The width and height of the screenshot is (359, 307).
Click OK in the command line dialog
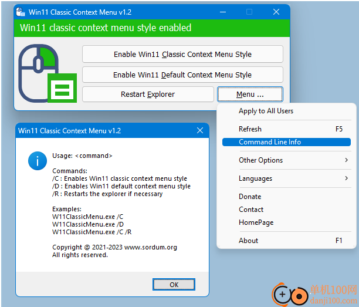[x=174, y=285]
